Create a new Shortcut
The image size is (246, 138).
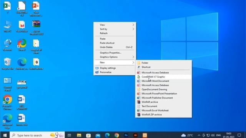point(163,67)
